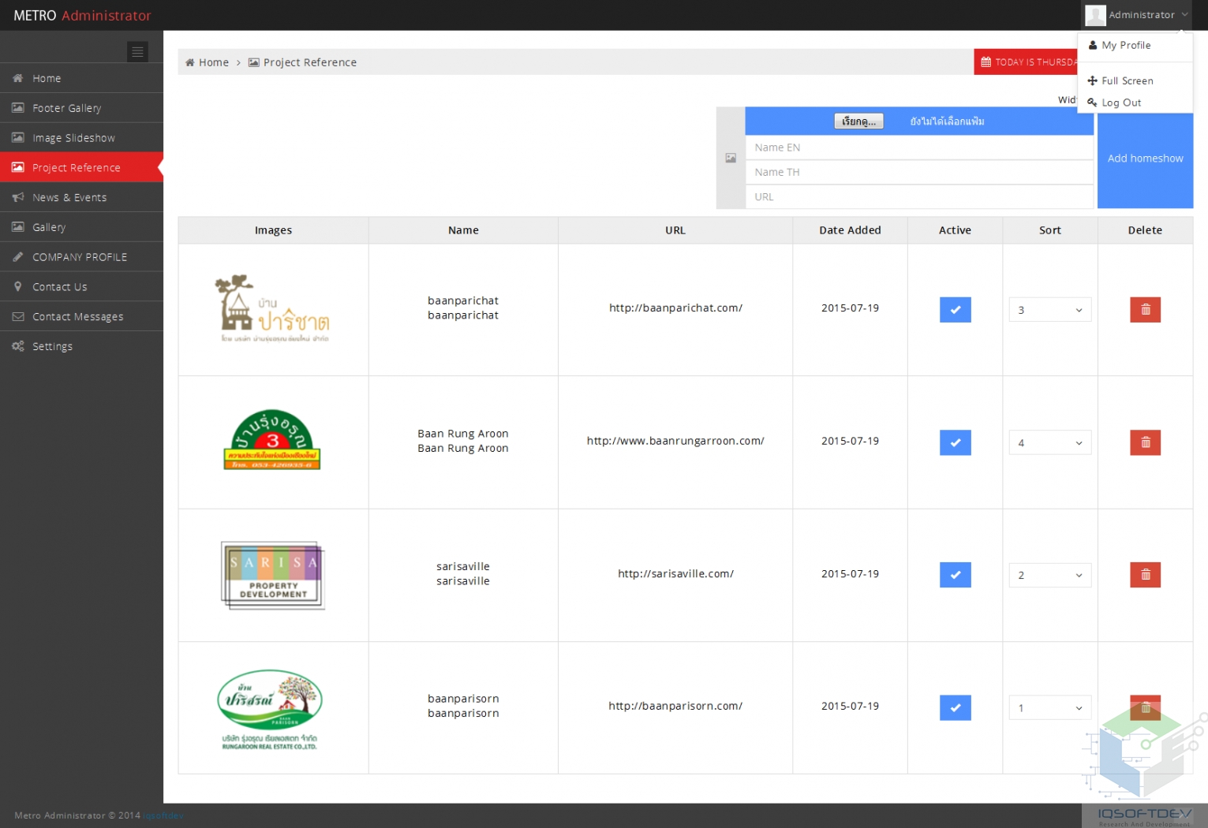Click the http://baanparichat.com/ URL text
This screenshot has width=1208, height=828.
(x=675, y=308)
